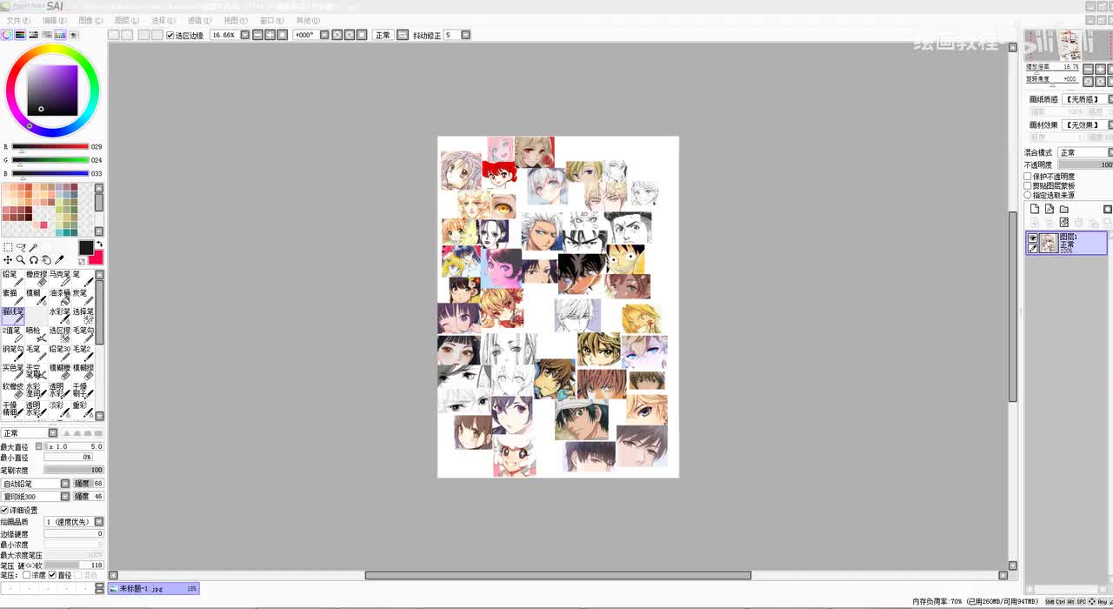Pick the rotate view tool
Screen dimensions: 1113x609
pyautogui.click(x=34, y=260)
